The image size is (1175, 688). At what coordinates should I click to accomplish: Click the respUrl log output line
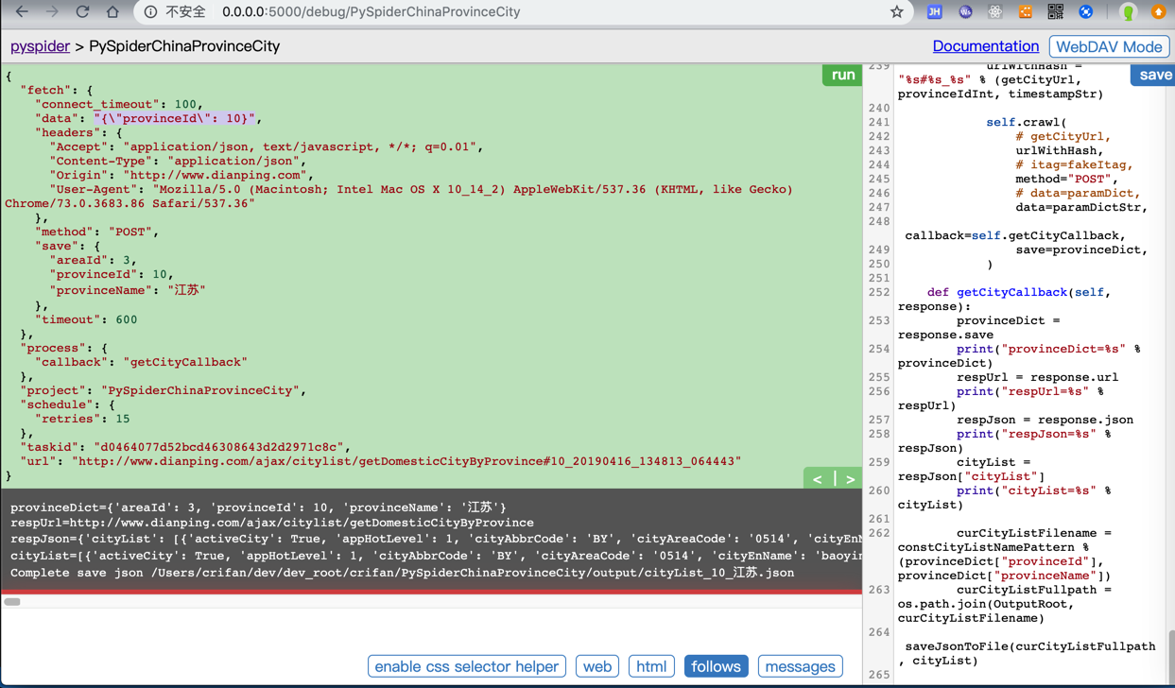(272, 523)
